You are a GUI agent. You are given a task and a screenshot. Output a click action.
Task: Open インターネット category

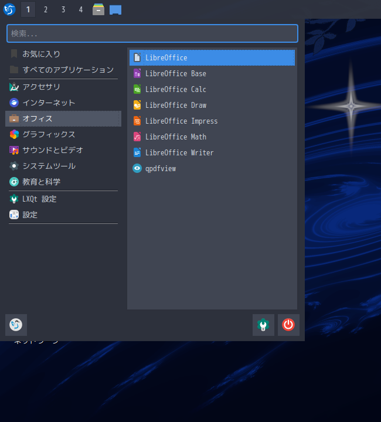pyautogui.click(x=63, y=103)
